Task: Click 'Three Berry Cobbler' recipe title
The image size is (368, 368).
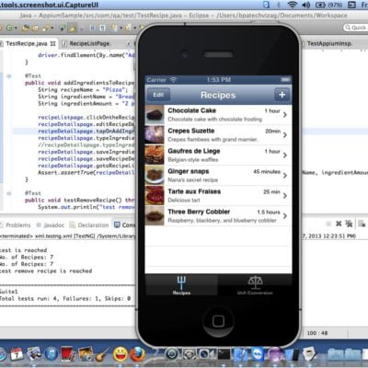Action: [x=199, y=212]
